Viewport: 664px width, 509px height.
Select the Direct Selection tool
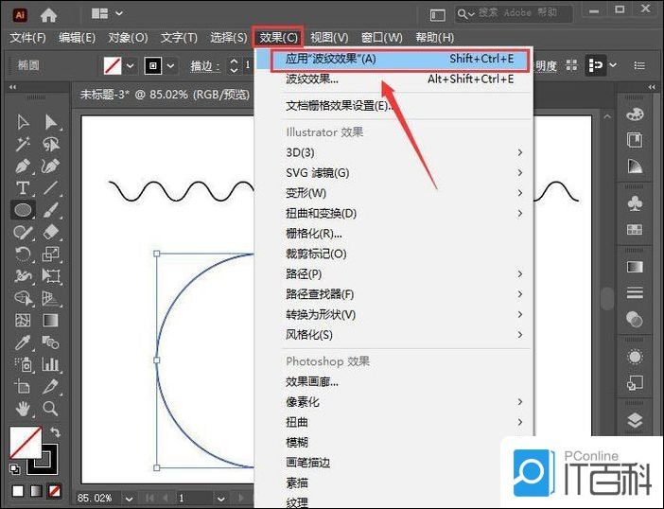(x=51, y=122)
